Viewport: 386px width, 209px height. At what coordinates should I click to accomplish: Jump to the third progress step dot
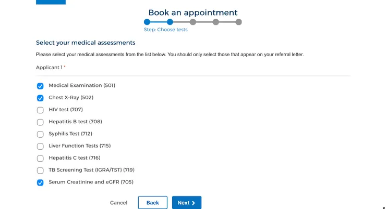point(193,22)
